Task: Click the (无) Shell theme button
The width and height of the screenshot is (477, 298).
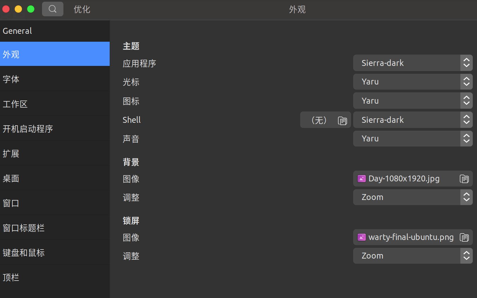Action: point(326,120)
